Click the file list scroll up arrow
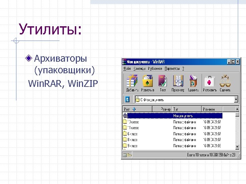The height and width of the screenshot is (184, 246). [x=237, y=109]
